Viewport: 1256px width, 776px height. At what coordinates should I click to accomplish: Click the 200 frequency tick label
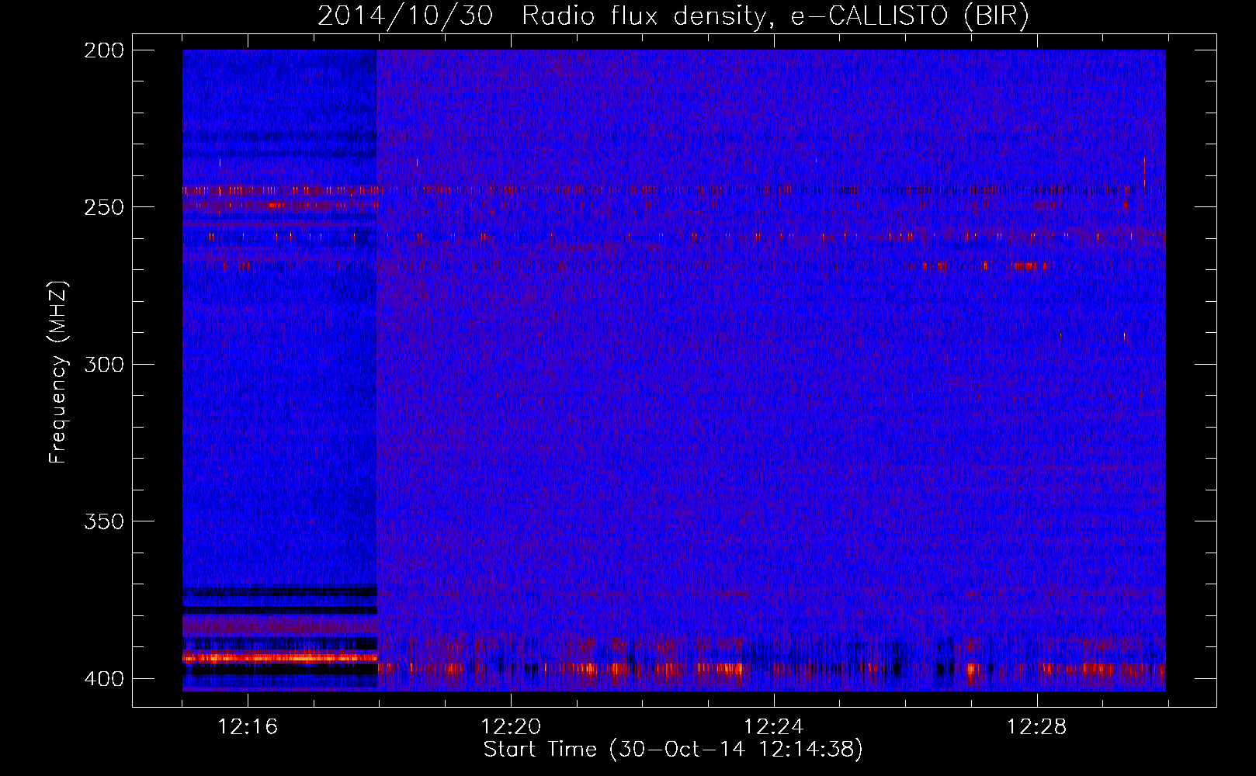click(104, 50)
